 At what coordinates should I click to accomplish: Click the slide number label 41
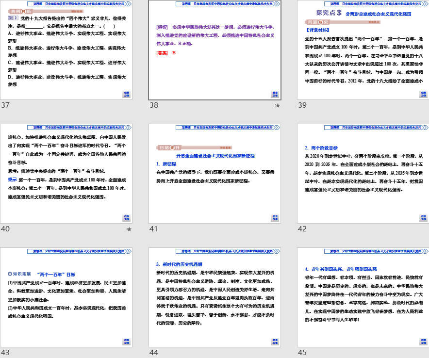click(153, 228)
